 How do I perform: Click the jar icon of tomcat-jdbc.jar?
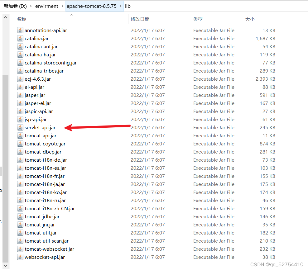point(20,217)
